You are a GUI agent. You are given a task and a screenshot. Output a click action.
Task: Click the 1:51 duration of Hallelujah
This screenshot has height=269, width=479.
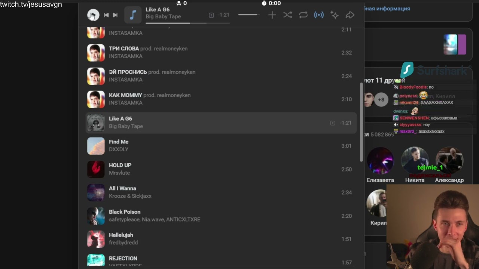(x=347, y=239)
